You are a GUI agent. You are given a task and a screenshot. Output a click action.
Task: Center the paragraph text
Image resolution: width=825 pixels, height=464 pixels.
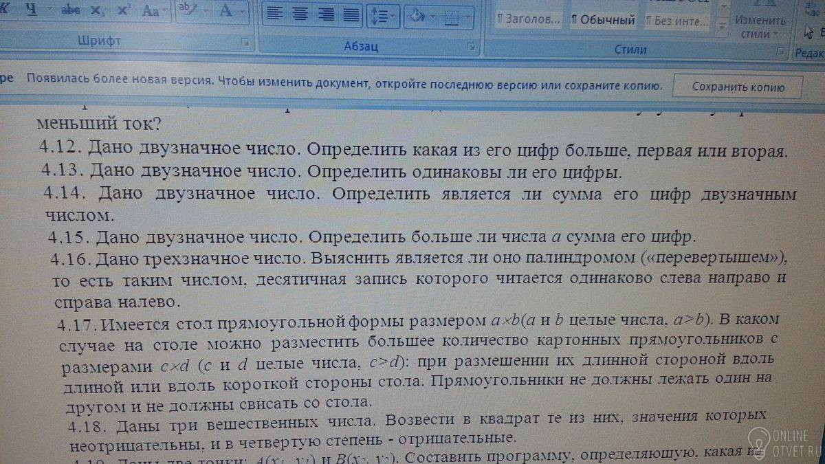(x=300, y=14)
